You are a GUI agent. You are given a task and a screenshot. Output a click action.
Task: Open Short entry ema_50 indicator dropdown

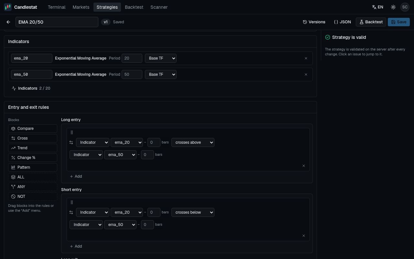click(120, 225)
